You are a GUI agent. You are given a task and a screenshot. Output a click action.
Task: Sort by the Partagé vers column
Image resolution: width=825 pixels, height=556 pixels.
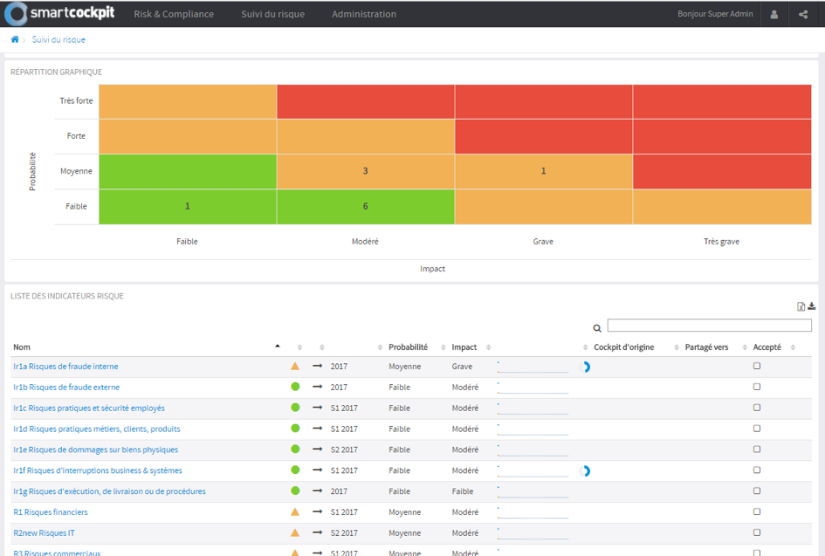pyautogui.click(x=706, y=347)
